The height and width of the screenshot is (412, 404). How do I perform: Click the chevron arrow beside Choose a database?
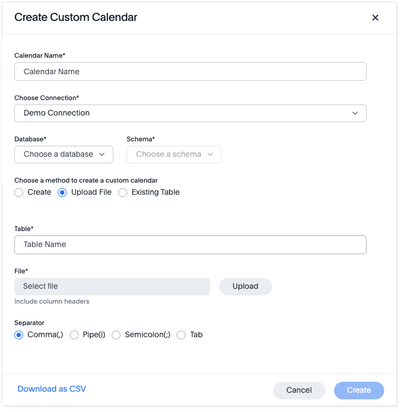[x=102, y=155]
